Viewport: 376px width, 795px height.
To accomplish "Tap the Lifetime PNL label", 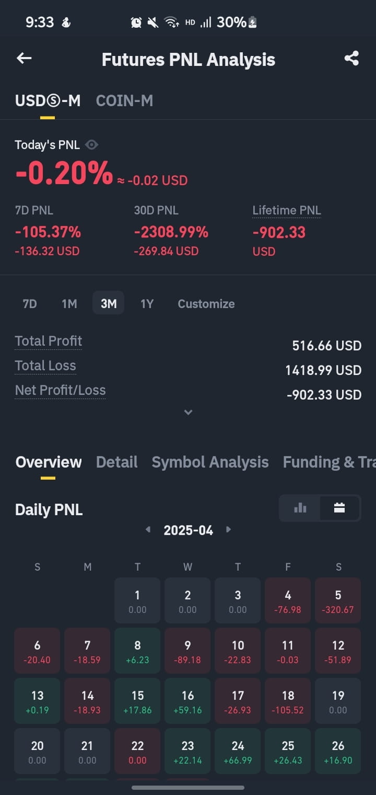I will point(287,210).
